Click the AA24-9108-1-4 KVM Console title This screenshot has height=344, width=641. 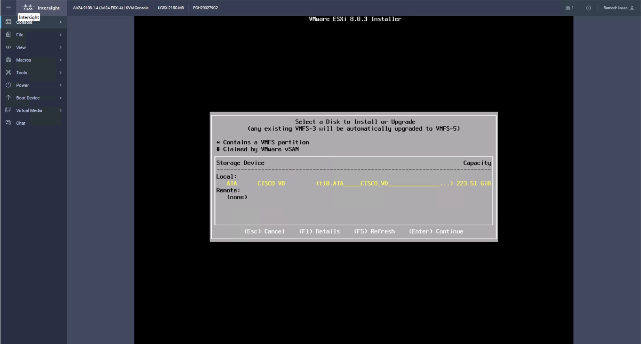111,8
